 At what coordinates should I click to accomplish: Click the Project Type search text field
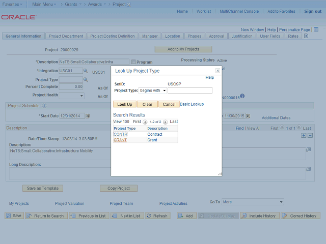click(190, 90)
